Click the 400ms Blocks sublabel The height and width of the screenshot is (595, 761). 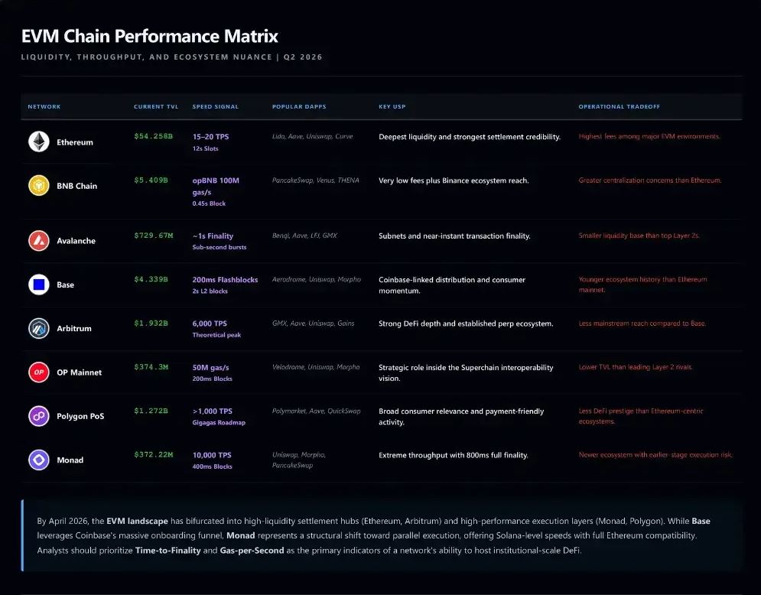coord(212,467)
